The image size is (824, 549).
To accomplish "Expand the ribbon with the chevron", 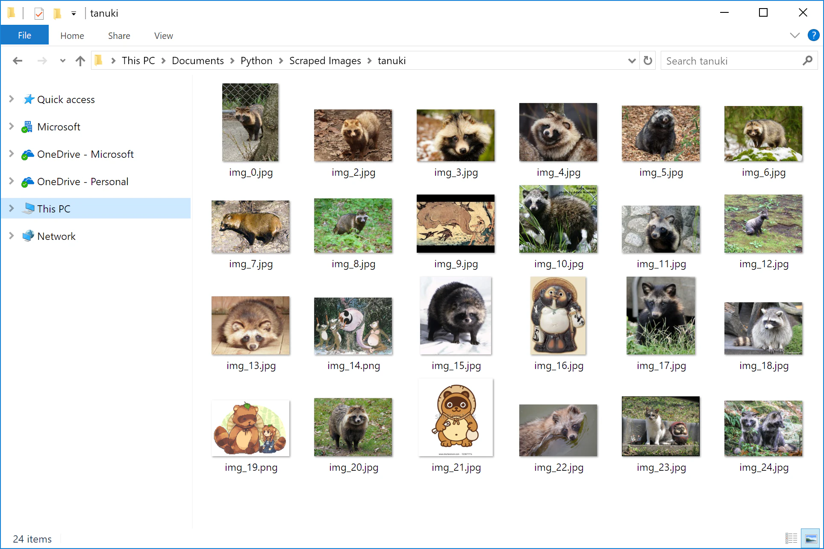I will coord(795,35).
